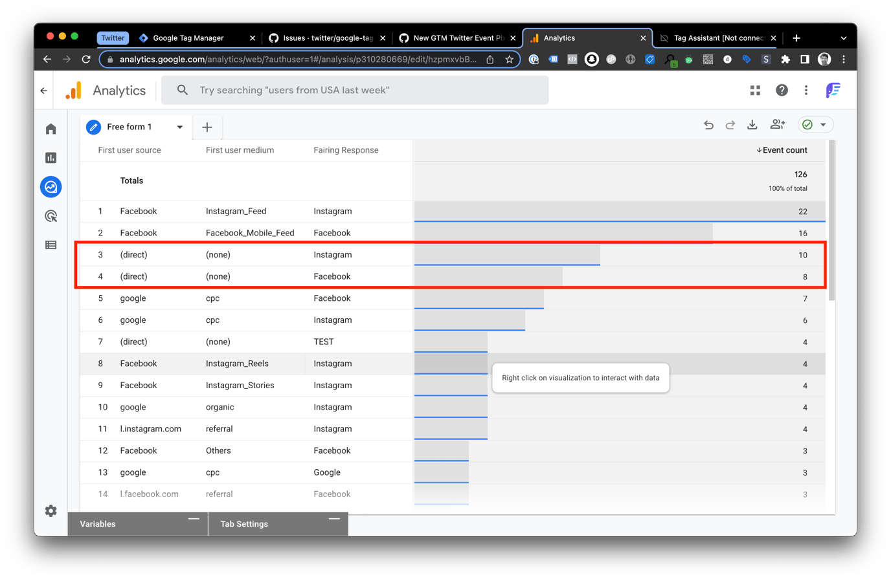Click the Twitter tab group label
This screenshot has height=581, width=891.
113,38
